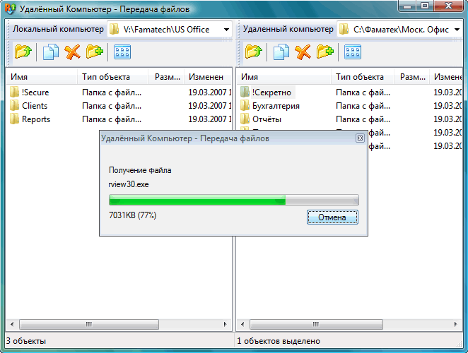The image size is (468, 353).
Task: Go up a folder in the remote panel
Action: click(x=253, y=52)
